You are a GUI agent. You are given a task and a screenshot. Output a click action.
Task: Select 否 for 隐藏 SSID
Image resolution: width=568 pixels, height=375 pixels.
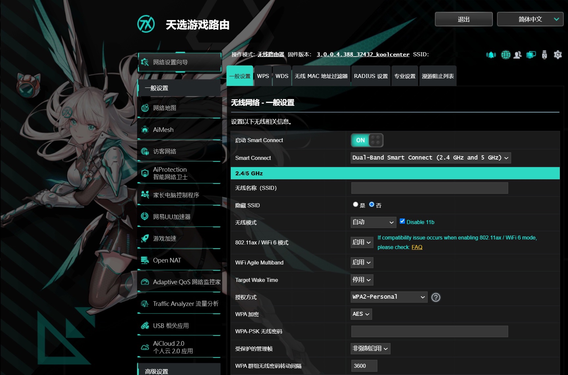point(372,204)
